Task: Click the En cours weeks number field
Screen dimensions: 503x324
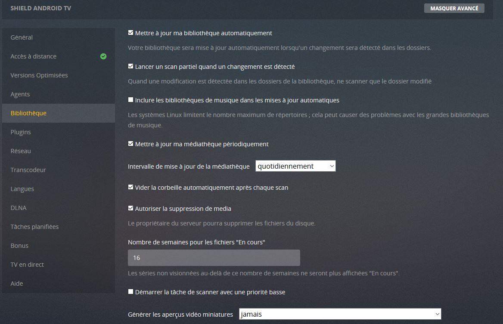Action: tap(214, 258)
